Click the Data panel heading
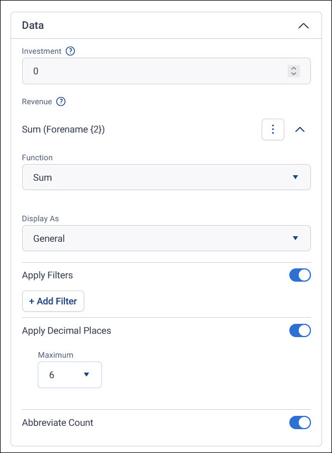Image resolution: width=332 pixels, height=453 pixels. tap(33, 26)
